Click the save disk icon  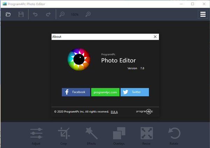pos(21,14)
